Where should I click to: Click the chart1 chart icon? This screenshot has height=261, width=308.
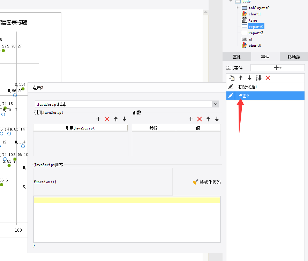tap(245, 14)
